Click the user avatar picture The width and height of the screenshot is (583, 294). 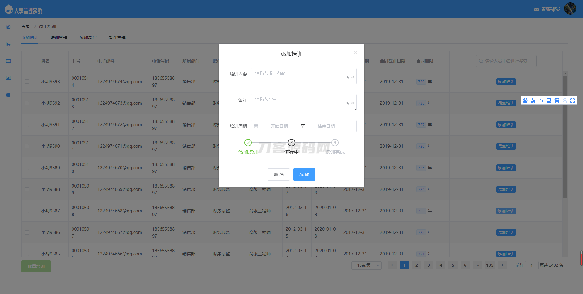pos(570,8)
